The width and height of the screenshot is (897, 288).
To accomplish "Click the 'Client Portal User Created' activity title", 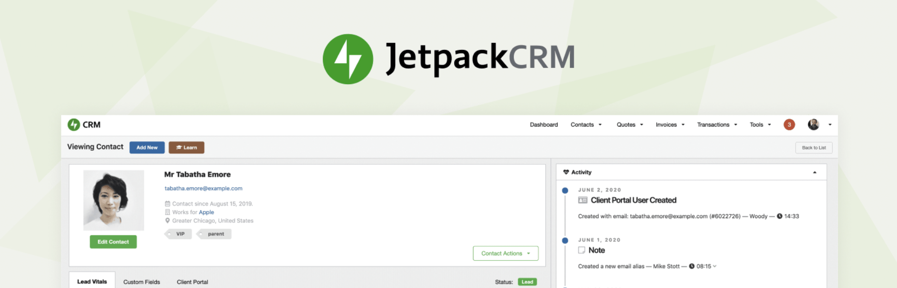I will pos(634,200).
